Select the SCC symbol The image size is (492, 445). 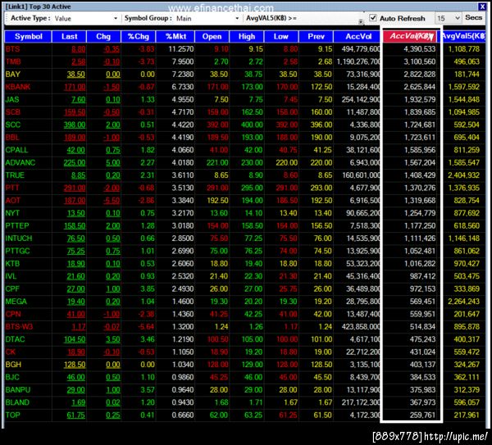pyautogui.click(x=13, y=125)
